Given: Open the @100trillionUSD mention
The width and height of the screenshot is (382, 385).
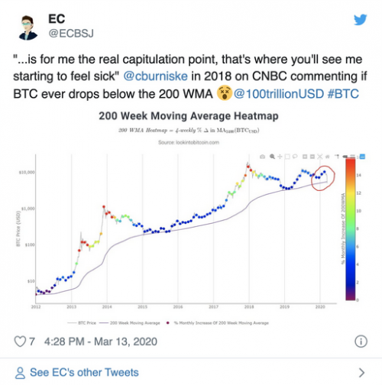Looking at the screenshot, I should click(x=279, y=94).
